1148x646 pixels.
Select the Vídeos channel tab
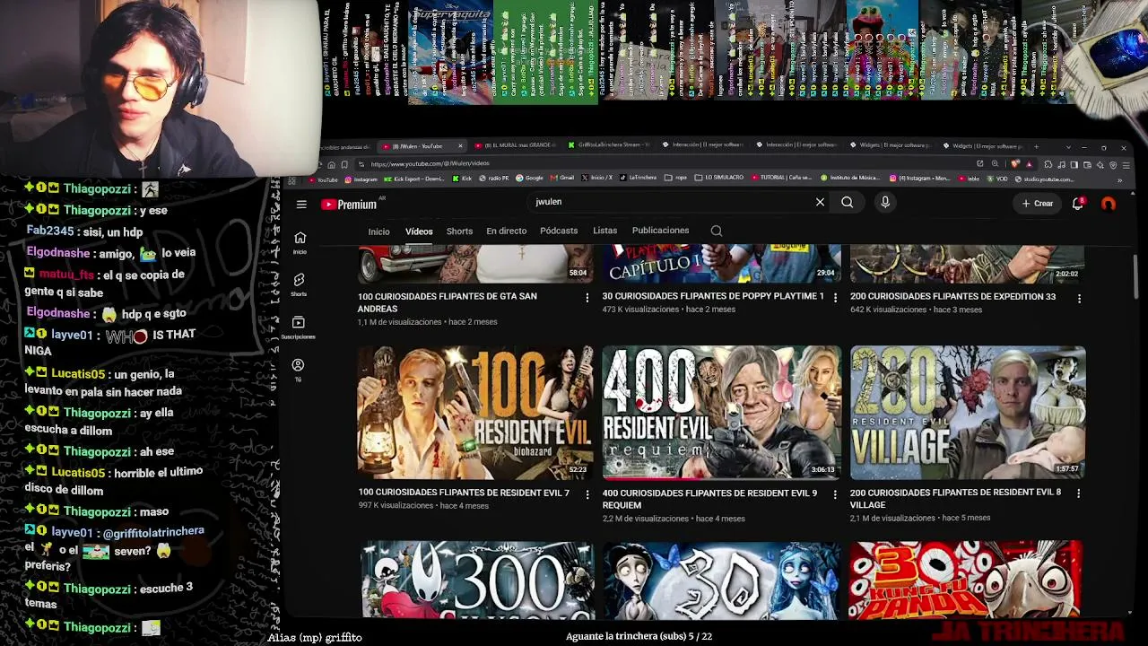(419, 231)
